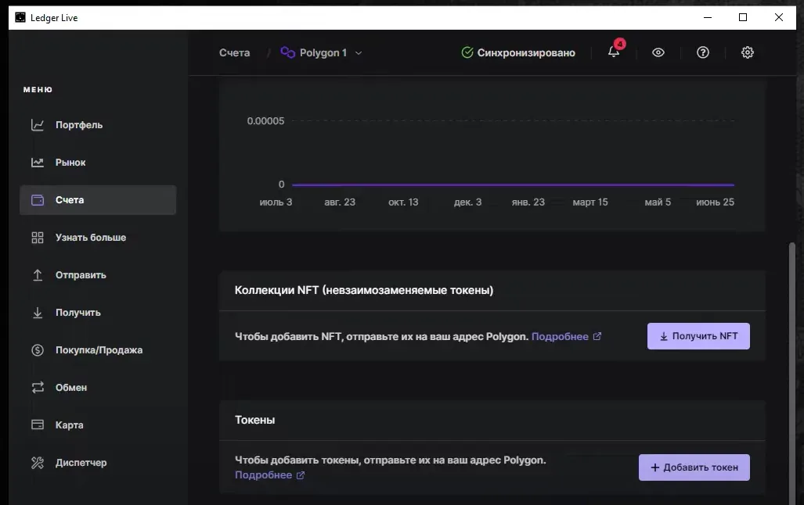Viewport: 804px width, 505px height.
Task: Click the tools icon beside Диспетчер
Action: tap(38, 463)
